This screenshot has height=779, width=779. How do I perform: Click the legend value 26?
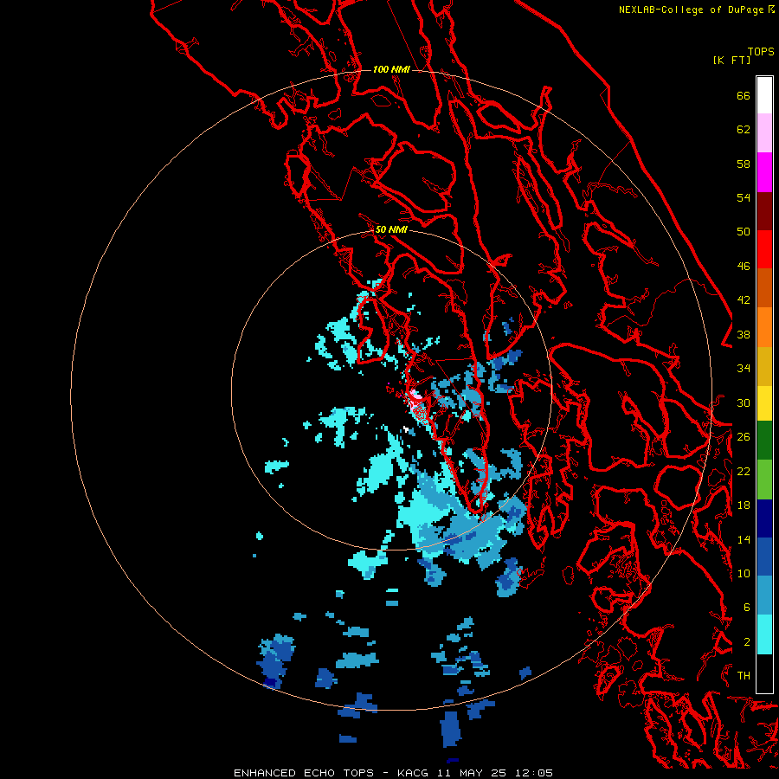click(744, 437)
